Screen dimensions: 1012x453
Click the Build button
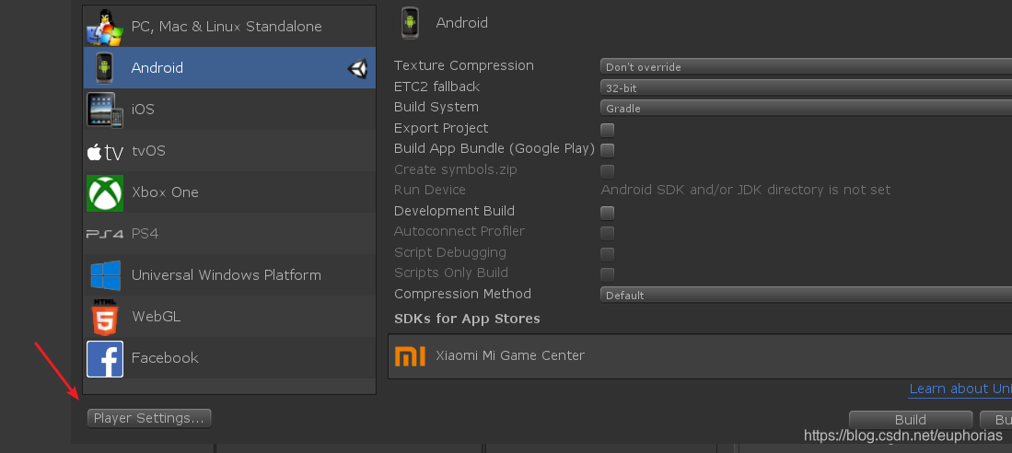click(x=910, y=420)
